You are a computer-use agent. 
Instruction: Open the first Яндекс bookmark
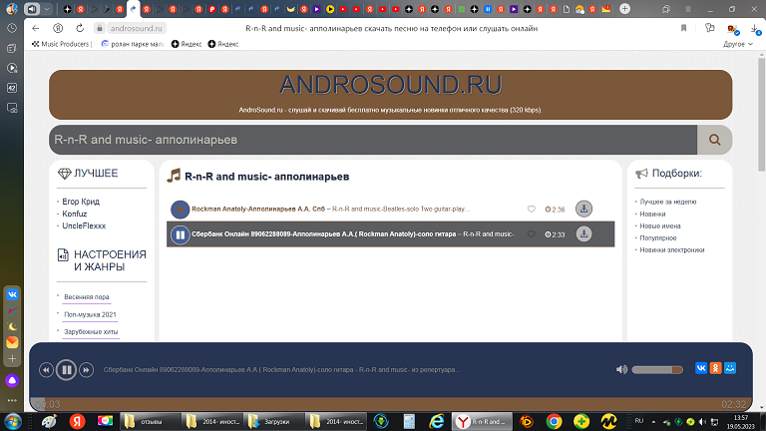pyautogui.click(x=187, y=44)
